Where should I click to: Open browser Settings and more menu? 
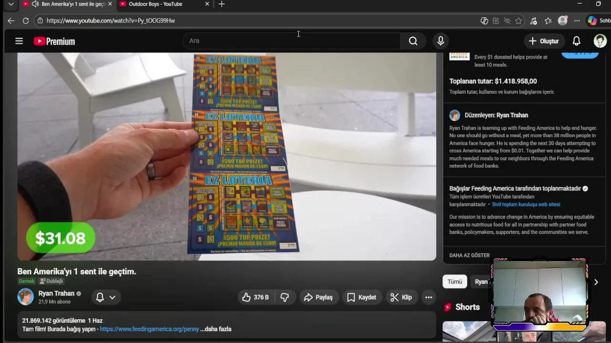click(577, 21)
